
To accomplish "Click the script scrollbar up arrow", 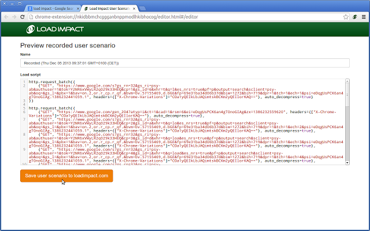I will pos(347,81).
